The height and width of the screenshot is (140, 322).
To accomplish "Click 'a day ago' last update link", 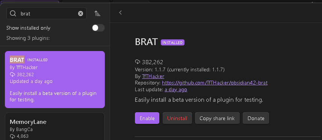I will [x=176, y=90].
